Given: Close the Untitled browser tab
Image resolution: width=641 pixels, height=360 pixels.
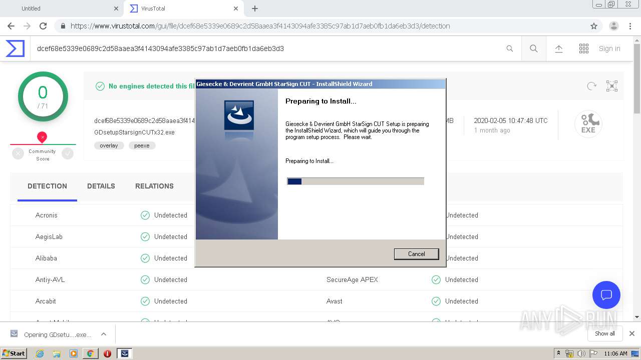Looking at the screenshot, I should coord(116,8).
